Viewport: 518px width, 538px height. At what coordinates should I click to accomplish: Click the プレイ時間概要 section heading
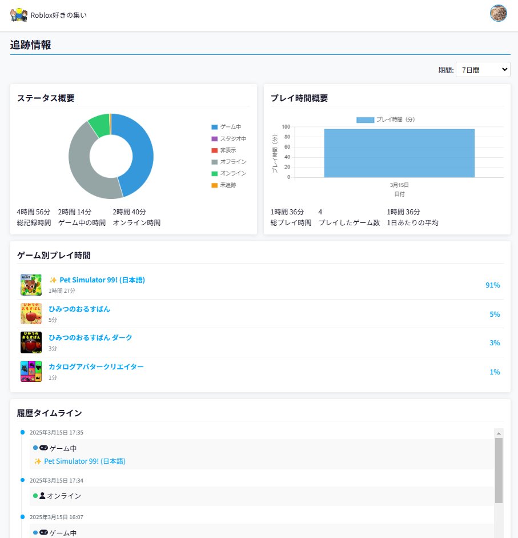(x=299, y=98)
